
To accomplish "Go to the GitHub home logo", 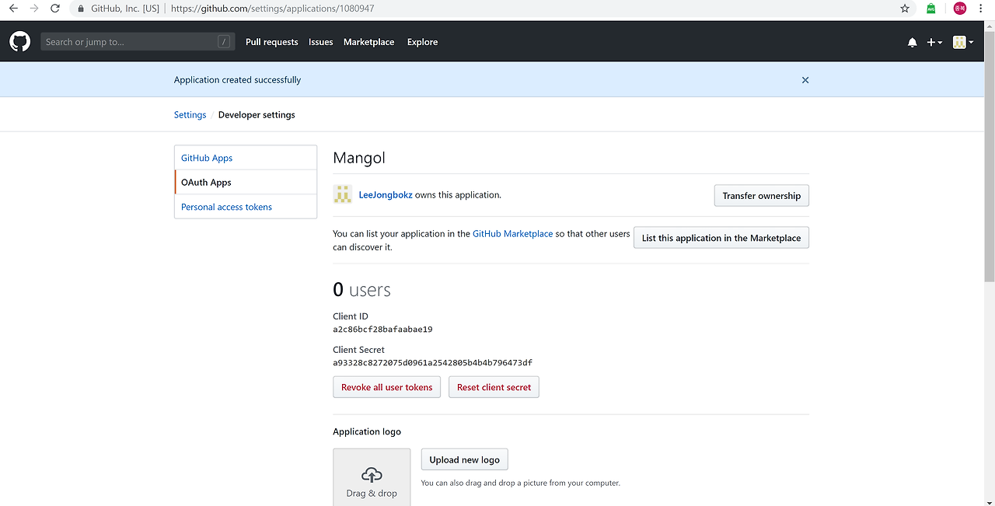I will [20, 42].
